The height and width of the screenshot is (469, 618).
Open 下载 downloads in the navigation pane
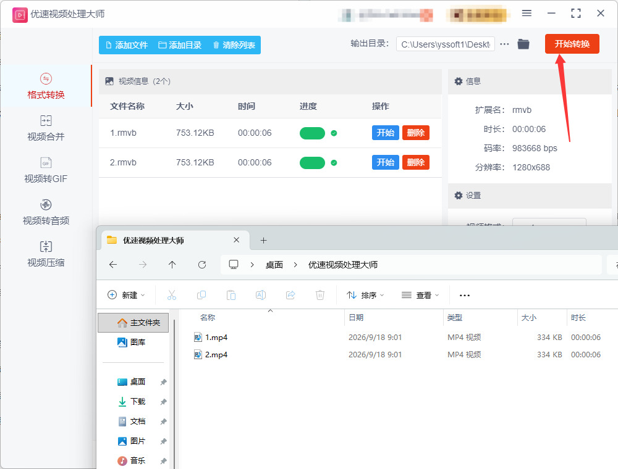click(132, 401)
